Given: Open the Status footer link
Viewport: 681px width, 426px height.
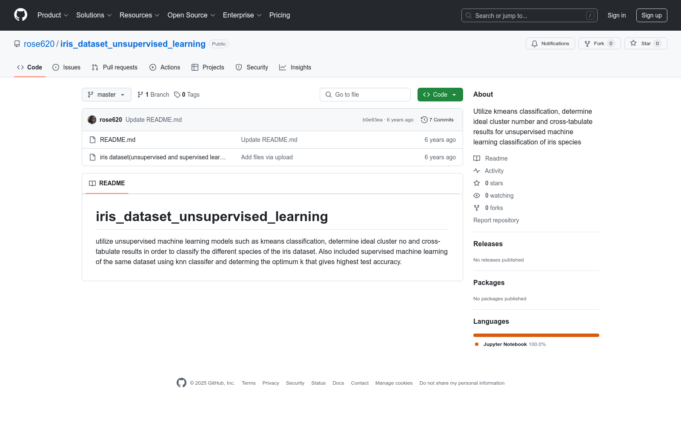Looking at the screenshot, I should (x=318, y=383).
